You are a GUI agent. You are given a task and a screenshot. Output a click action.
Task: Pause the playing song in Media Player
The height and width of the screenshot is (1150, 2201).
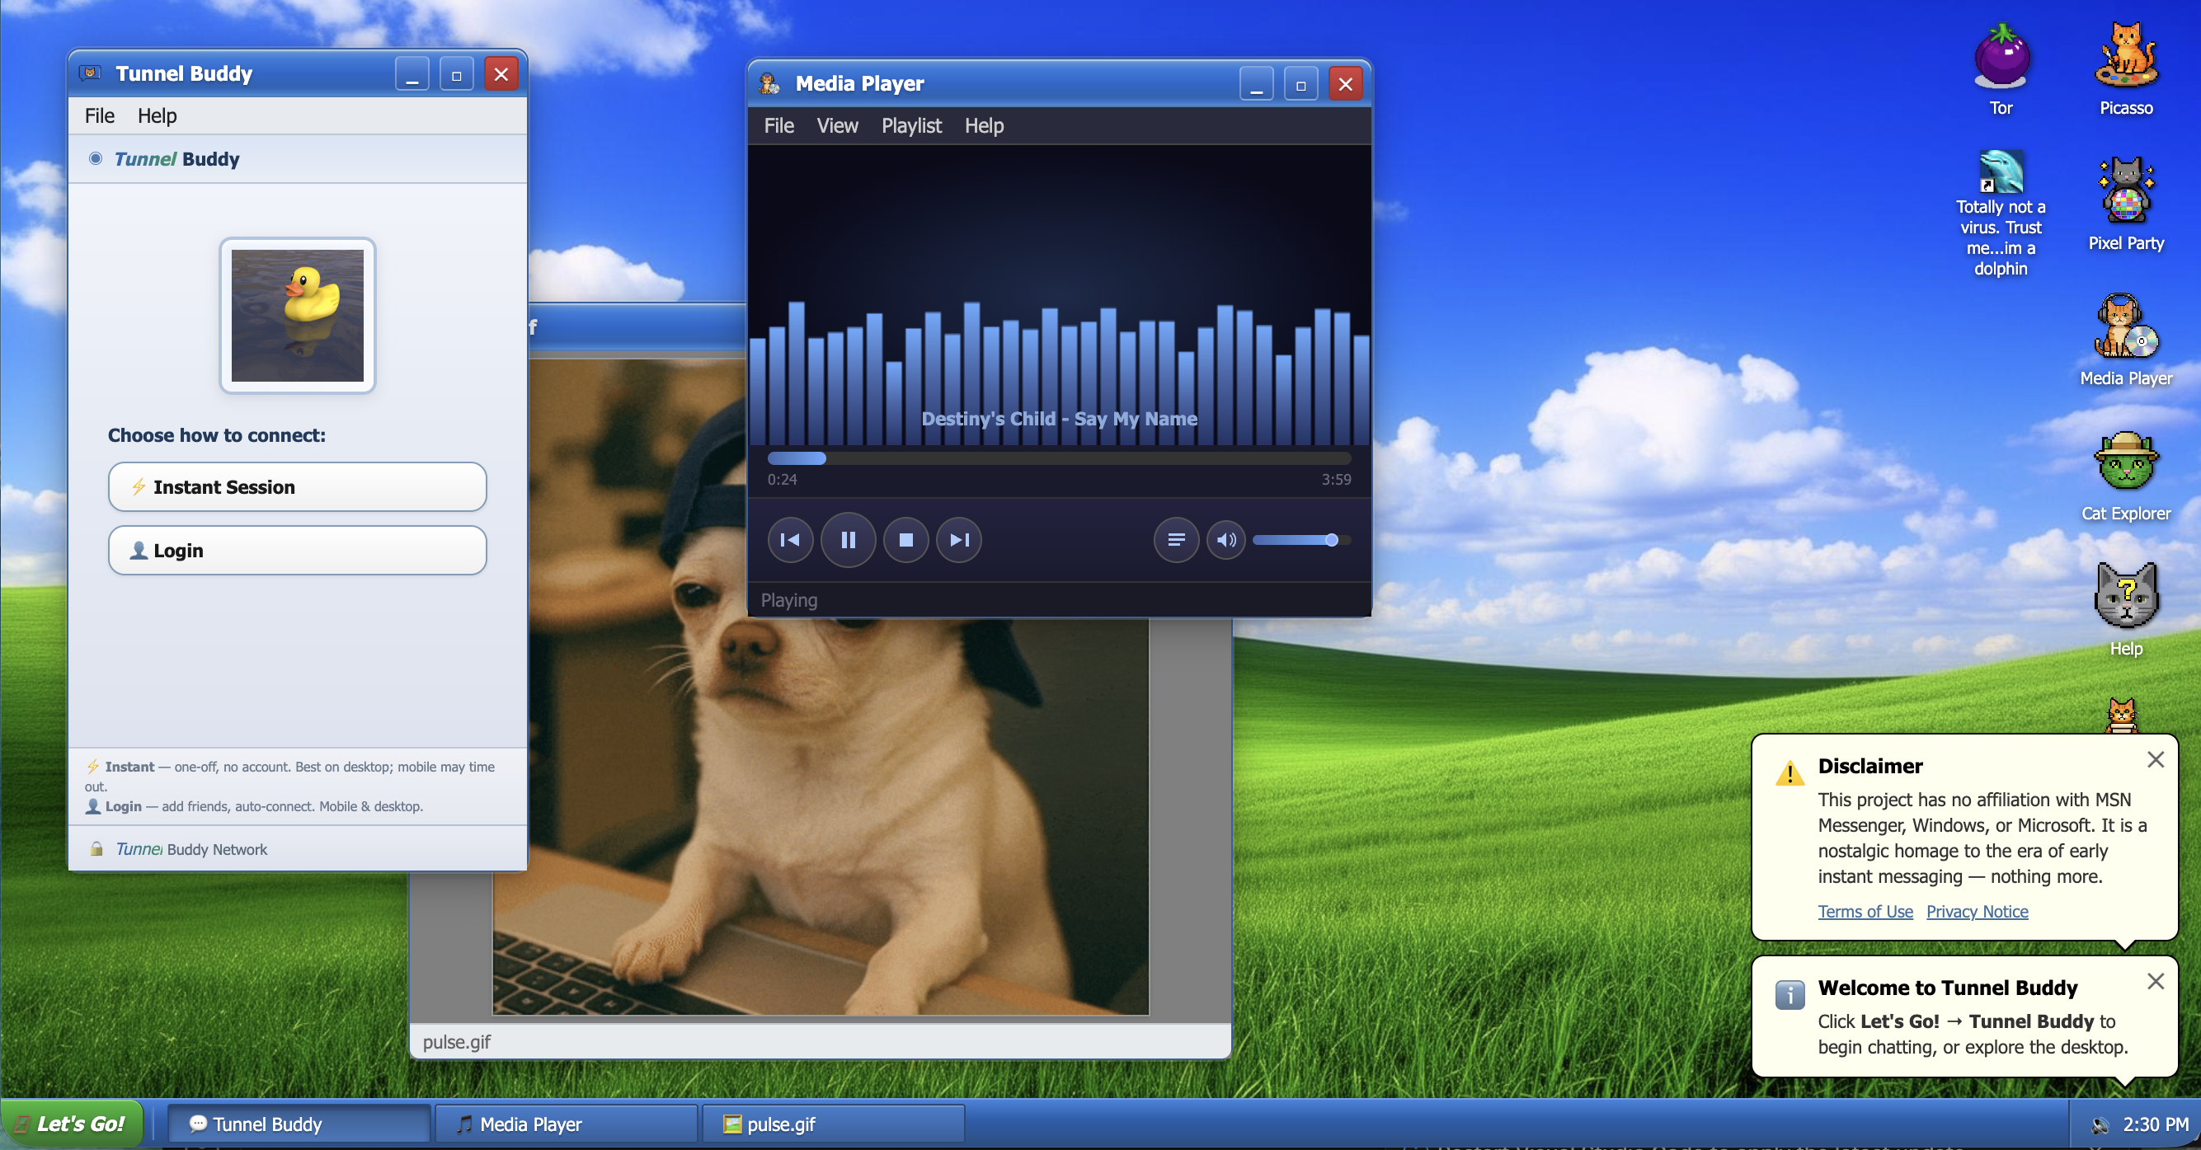tap(848, 540)
